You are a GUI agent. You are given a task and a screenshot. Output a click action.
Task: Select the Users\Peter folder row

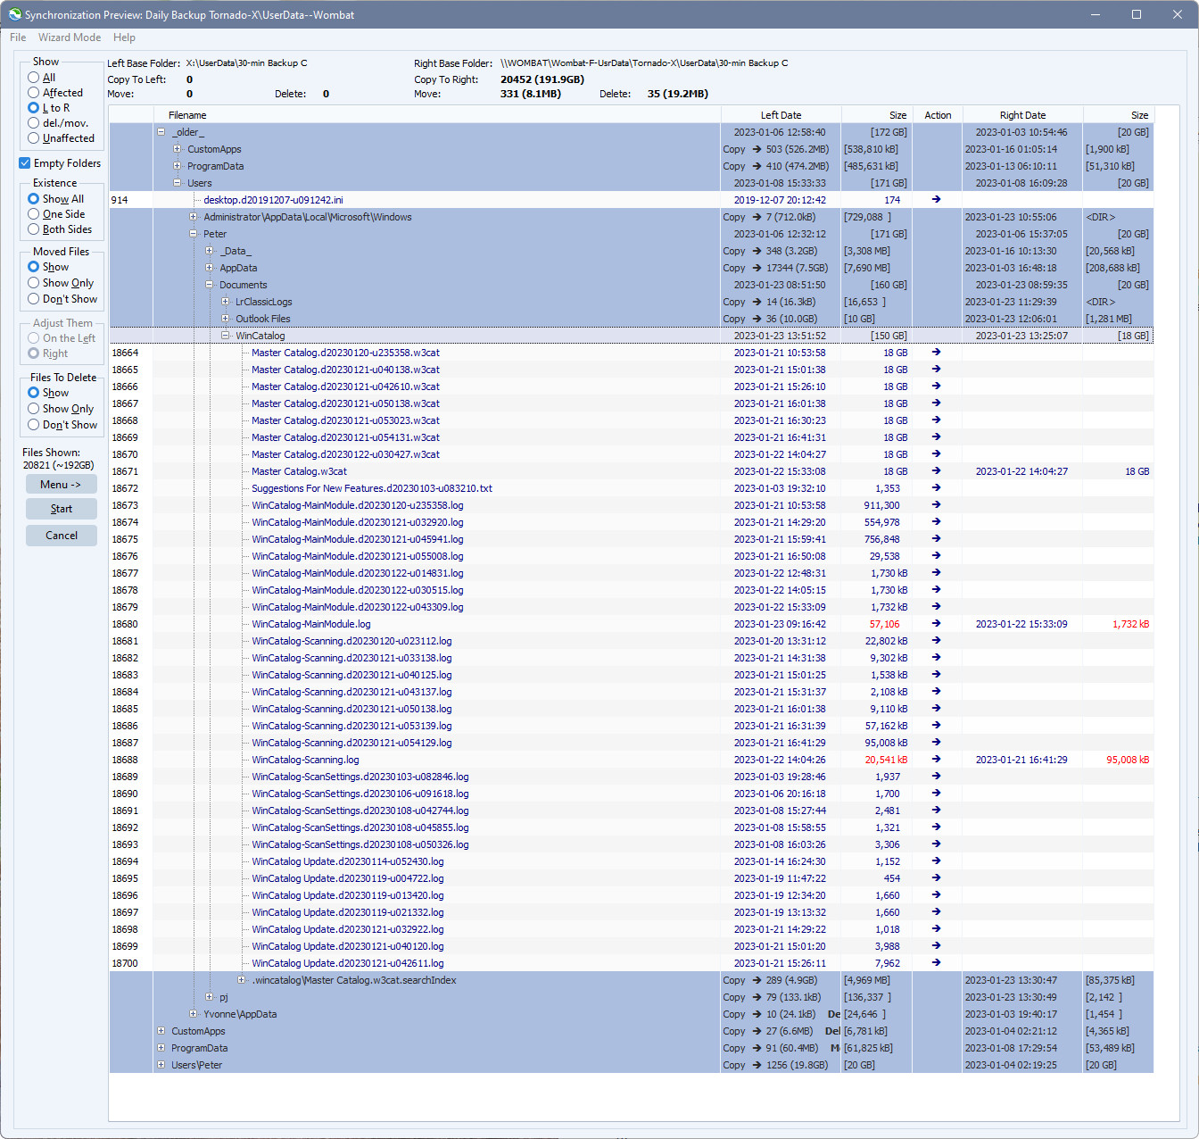[631, 1065]
